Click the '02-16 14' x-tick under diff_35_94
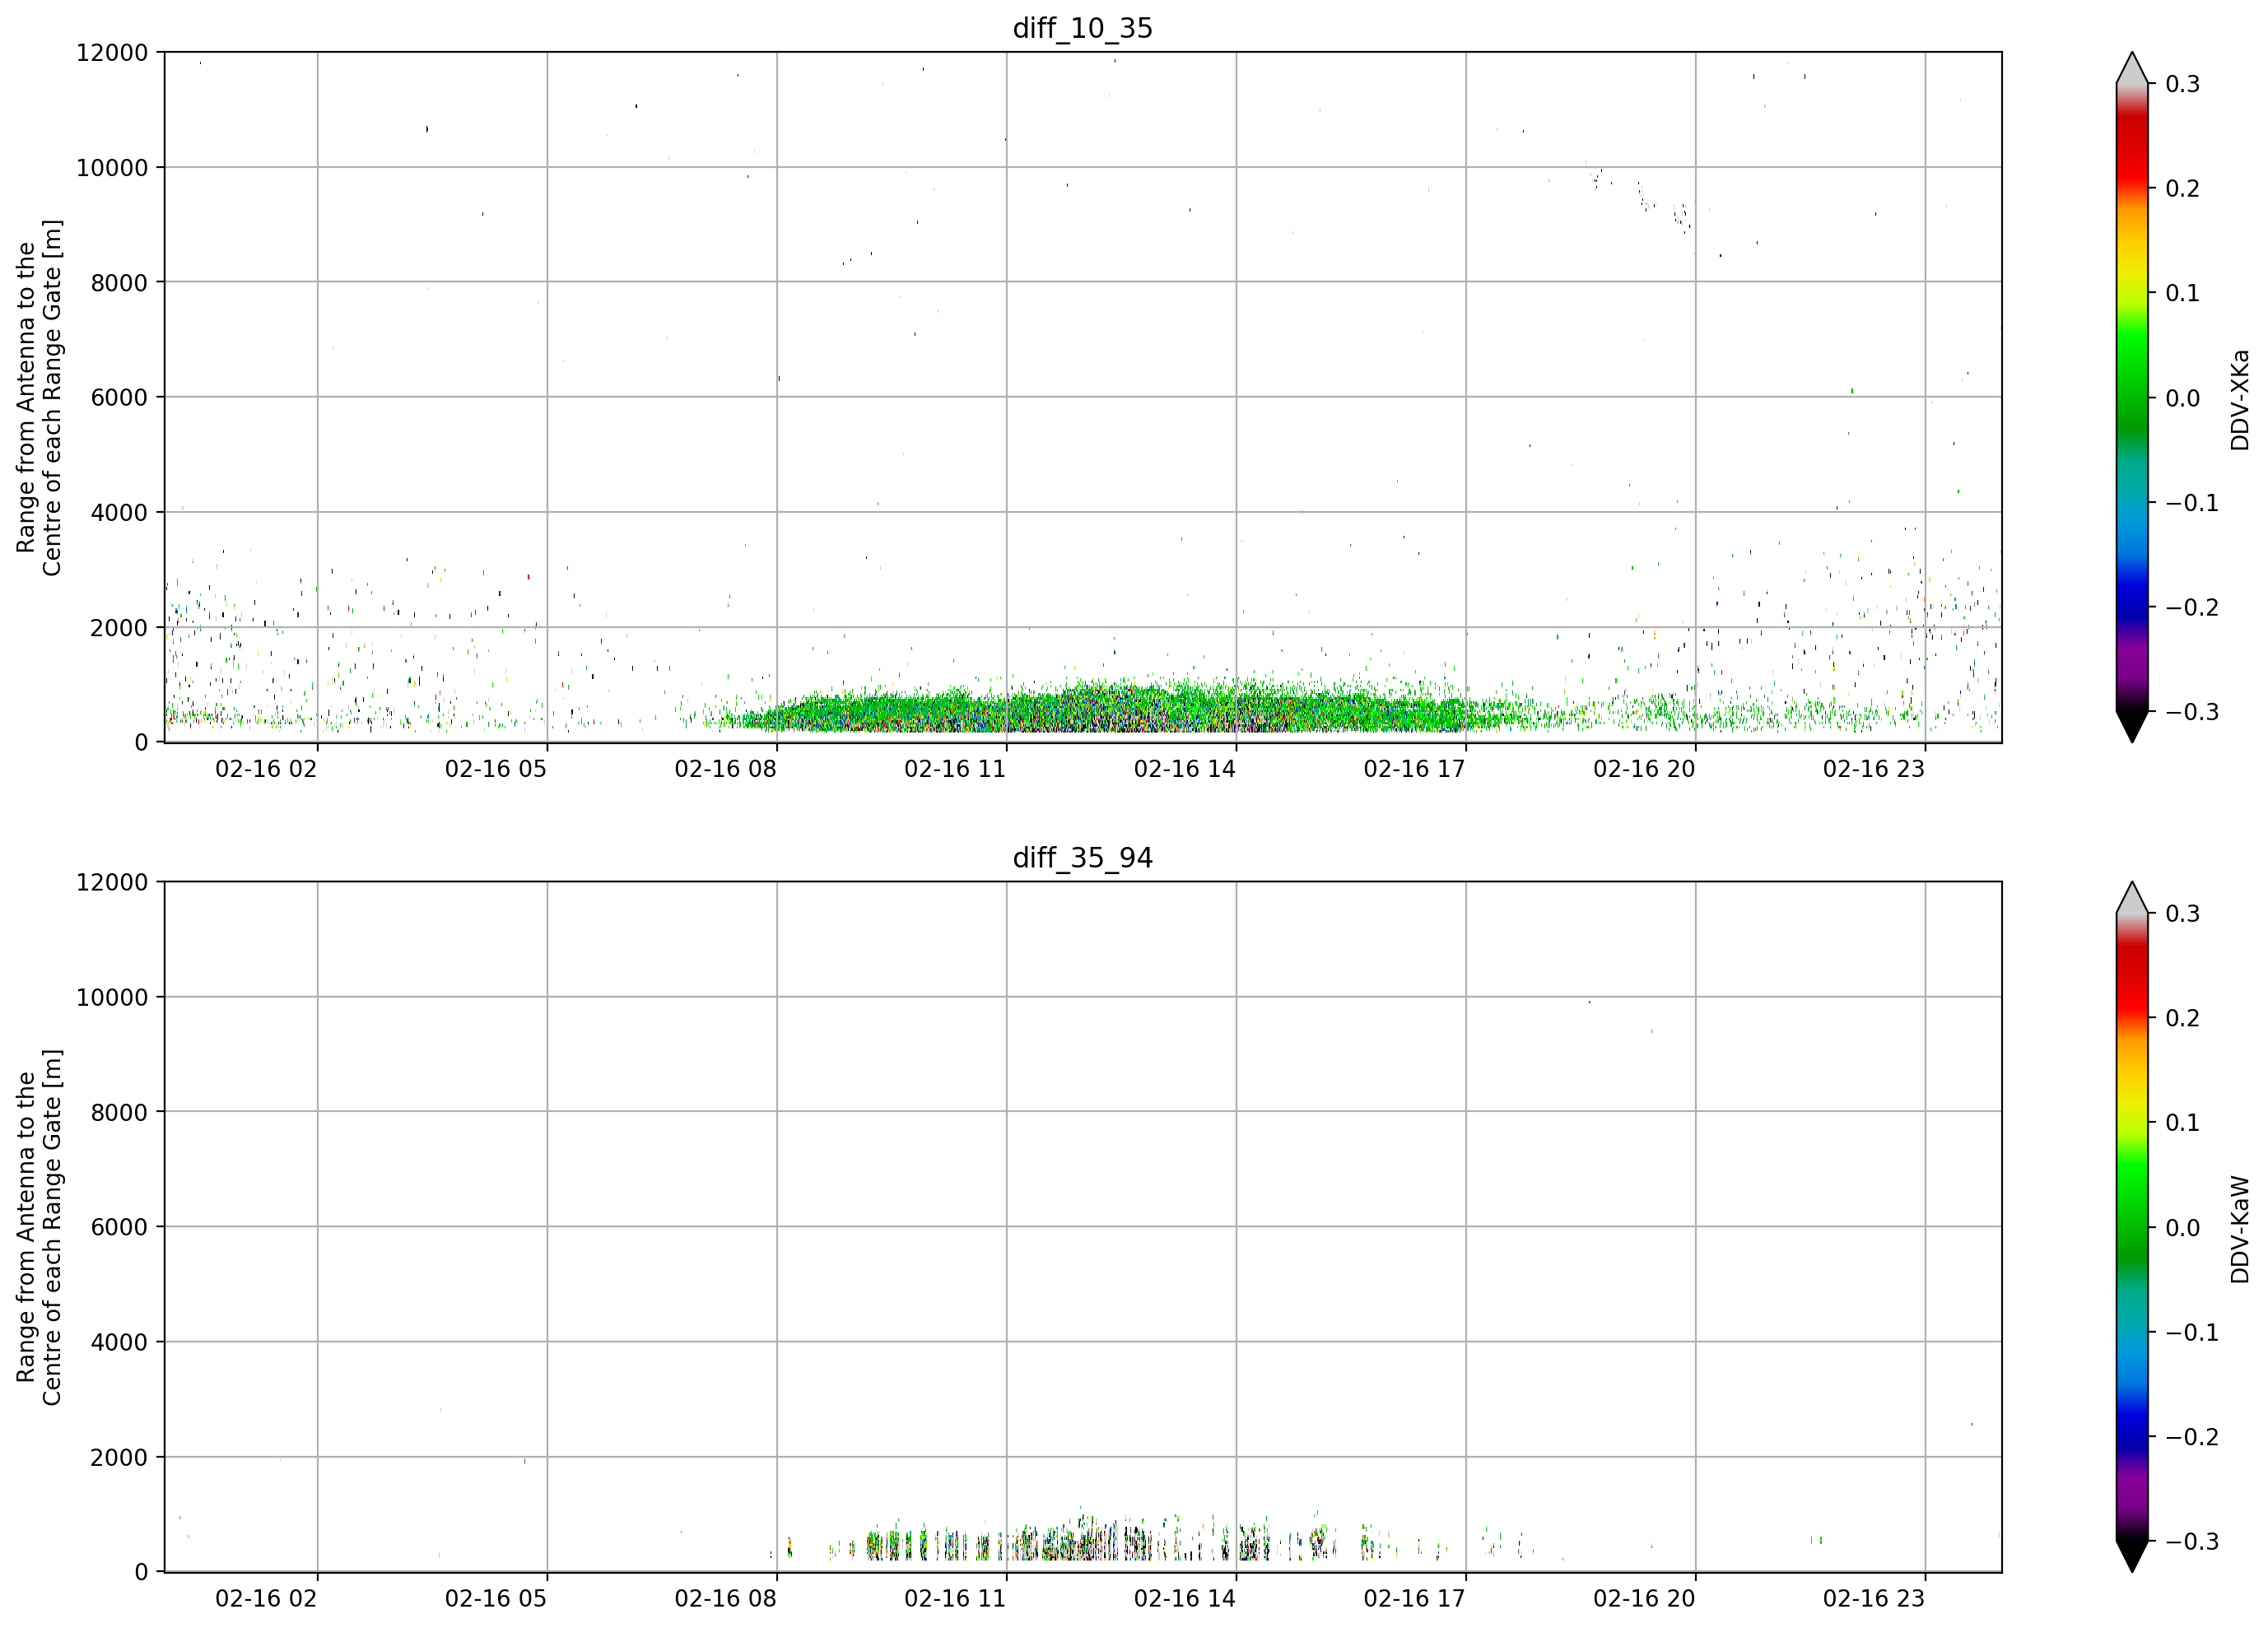2268x1628 pixels. point(1185,1599)
